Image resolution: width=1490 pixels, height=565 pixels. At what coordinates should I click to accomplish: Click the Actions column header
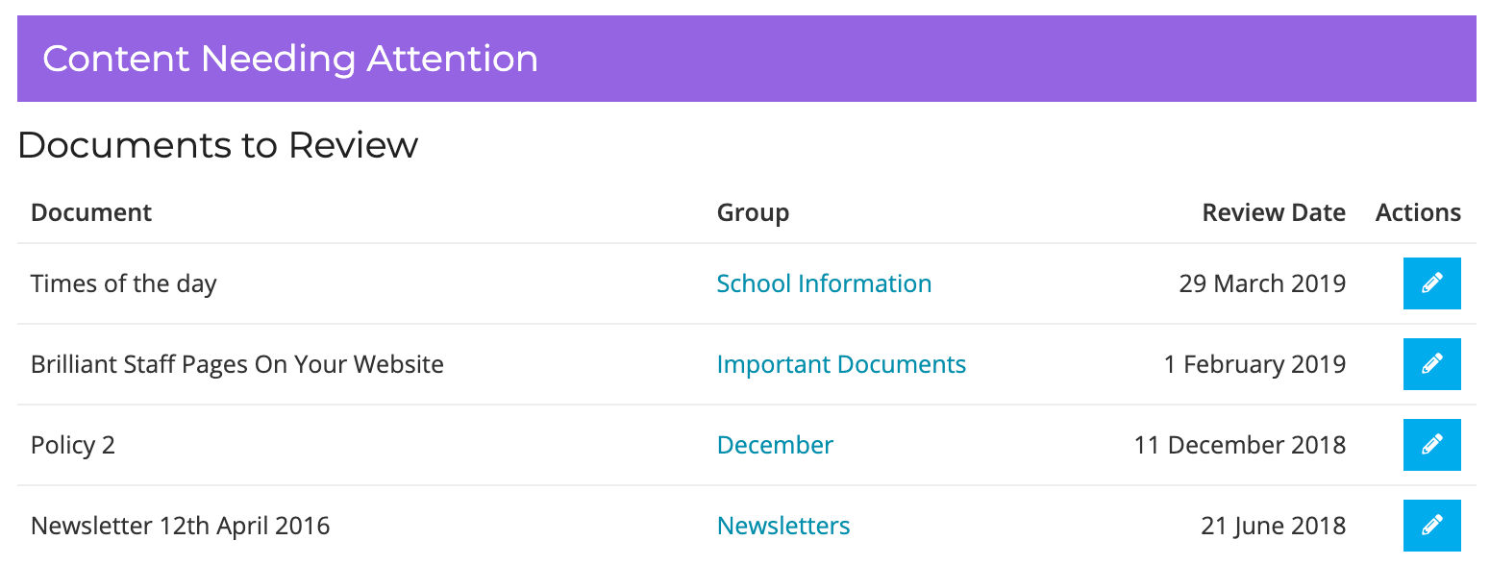point(1418,212)
